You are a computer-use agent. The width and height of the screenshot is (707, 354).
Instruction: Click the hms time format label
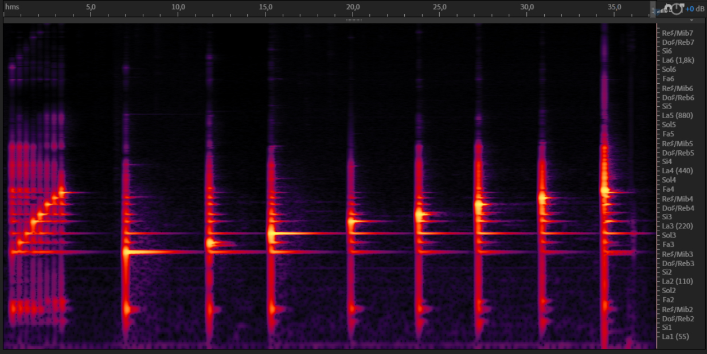coord(11,7)
